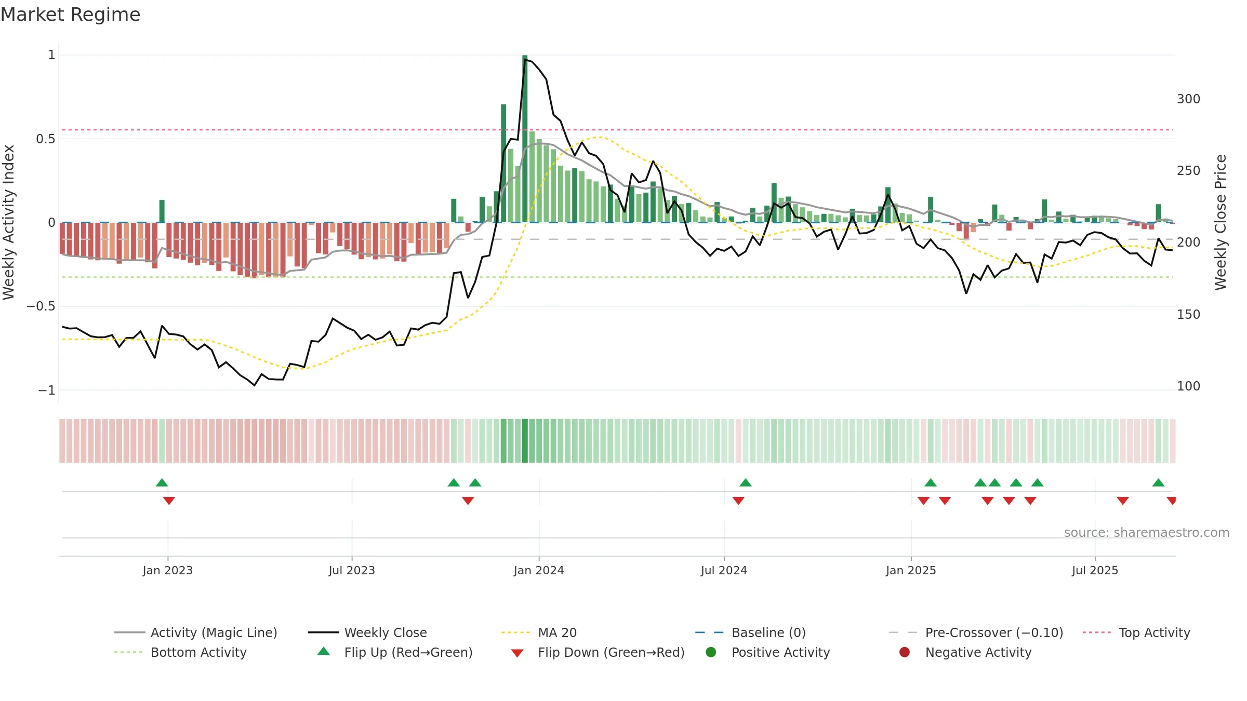
Task: Toggle the Flip Down (Green→Red) legend entry
Action: 598,652
